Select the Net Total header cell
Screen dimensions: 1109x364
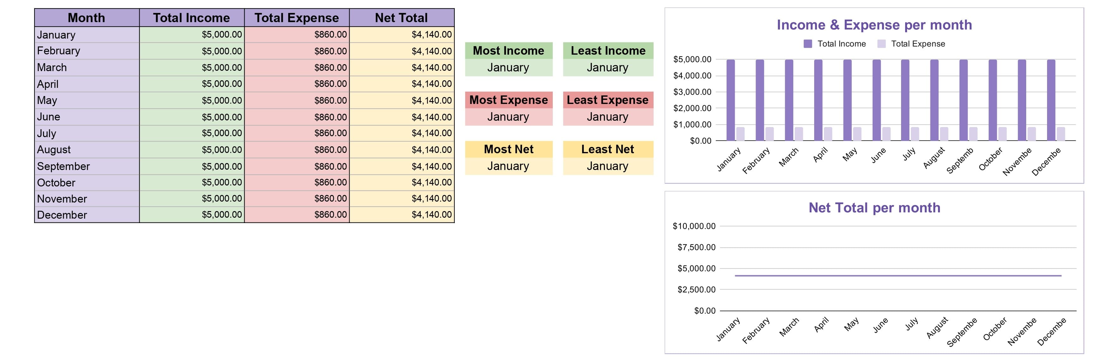point(402,18)
